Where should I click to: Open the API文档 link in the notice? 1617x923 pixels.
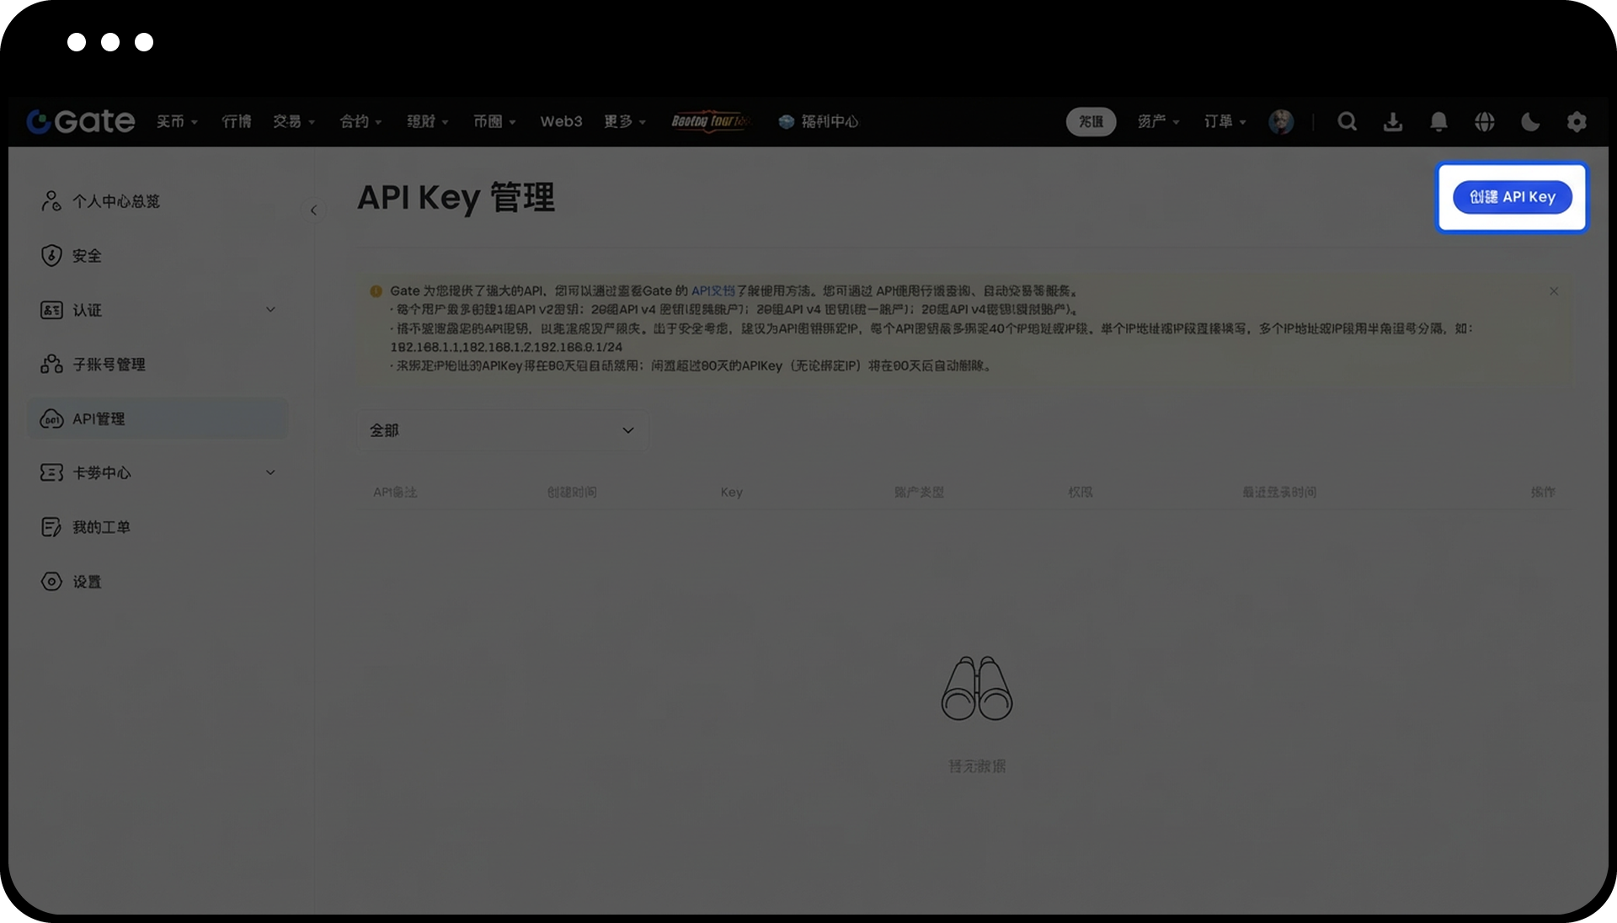712,291
